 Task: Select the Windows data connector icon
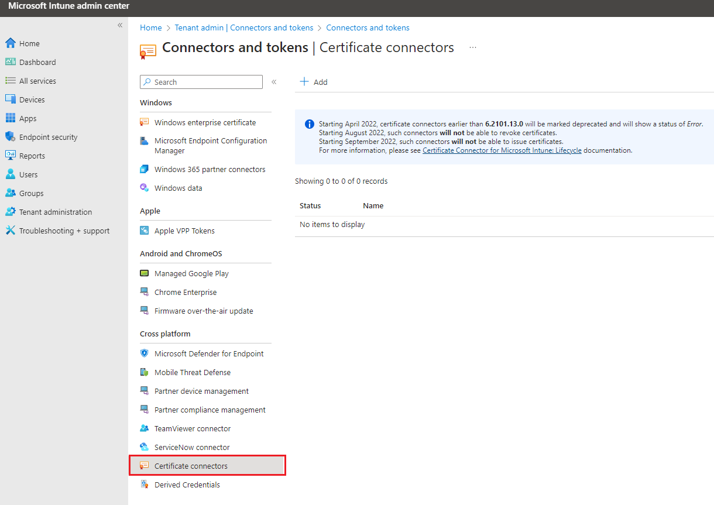(144, 188)
